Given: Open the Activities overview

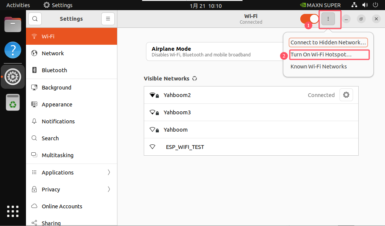Looking at the screenshot, I should (18, 5).
